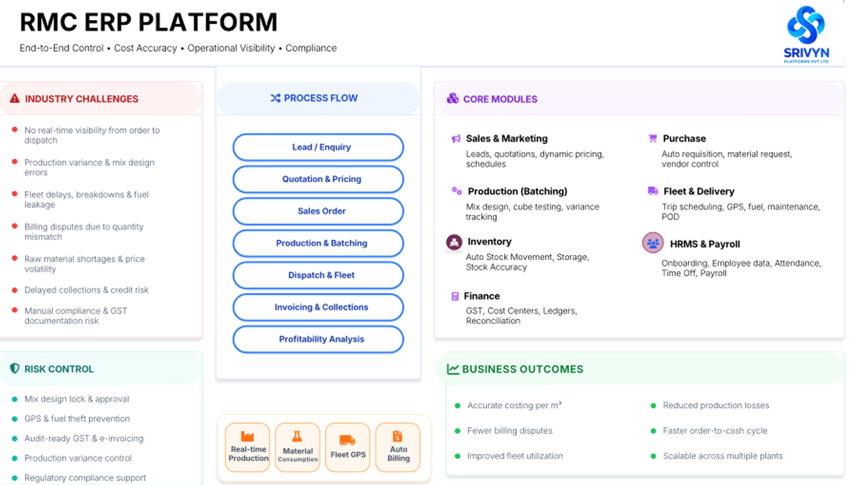
Task: Click the RISK CONTROL heading text
Action: (59, 369)
